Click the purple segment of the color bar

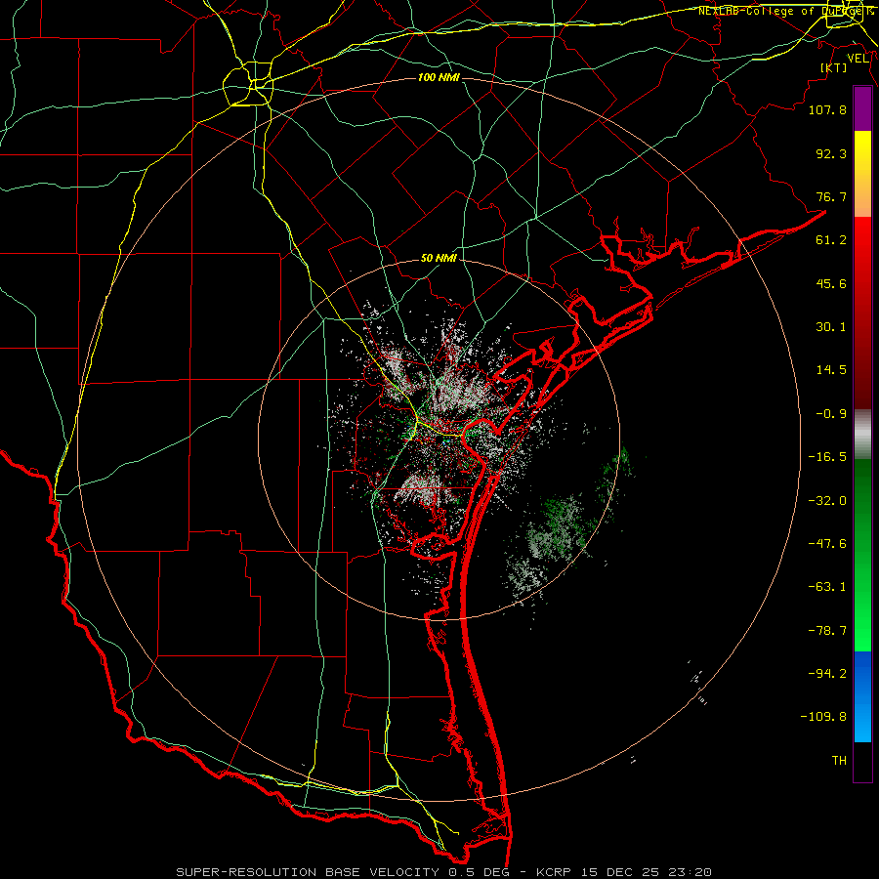click(862, 109)
